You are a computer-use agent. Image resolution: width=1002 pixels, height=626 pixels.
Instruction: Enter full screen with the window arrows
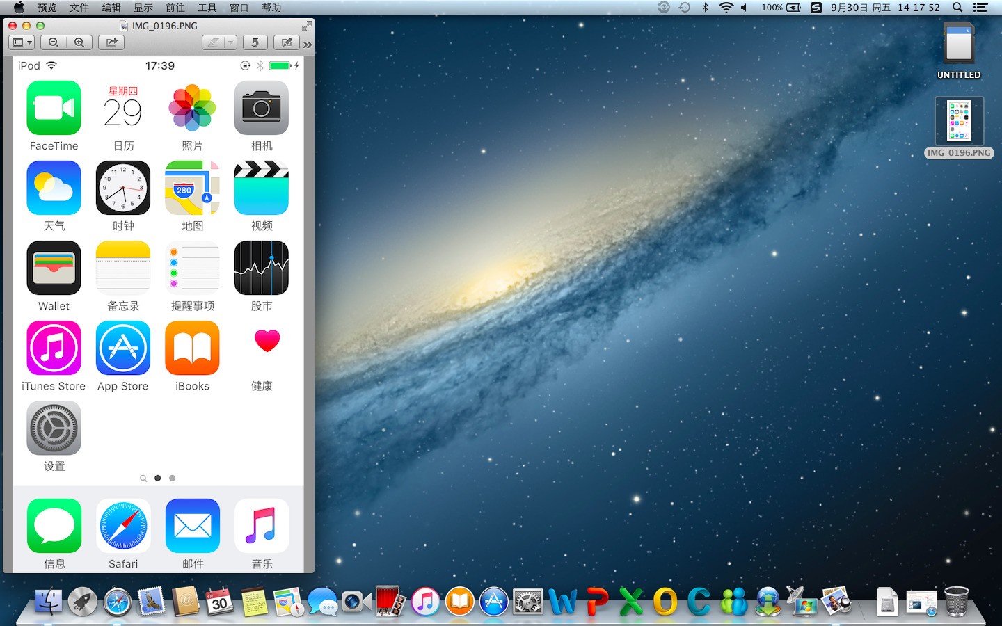pos(306,26)
